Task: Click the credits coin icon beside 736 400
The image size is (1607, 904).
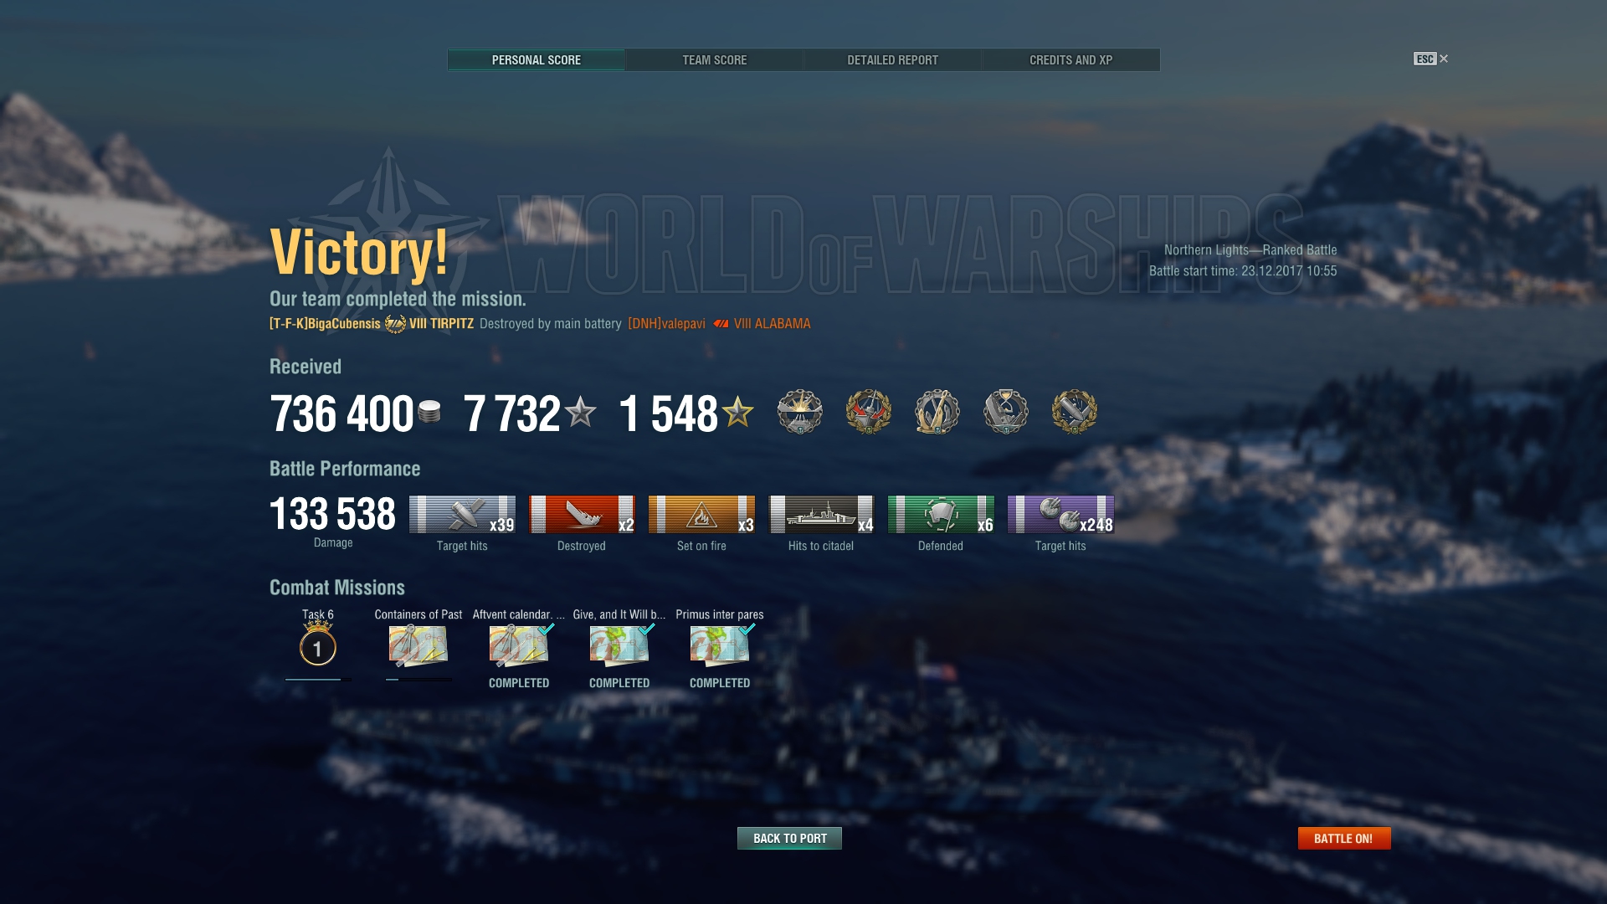Action: (x=429, y=411)
